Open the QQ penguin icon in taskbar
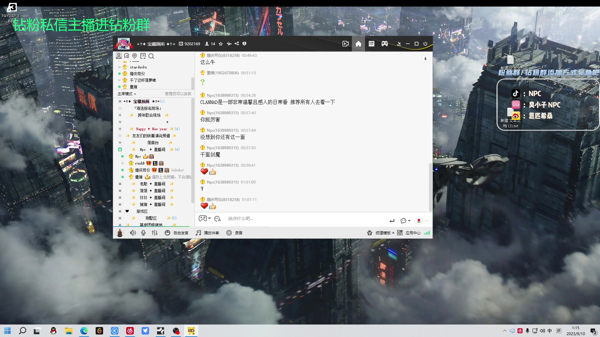Image resolution: width=600 pixels, height=337 pixels. [x=53, y=331]
